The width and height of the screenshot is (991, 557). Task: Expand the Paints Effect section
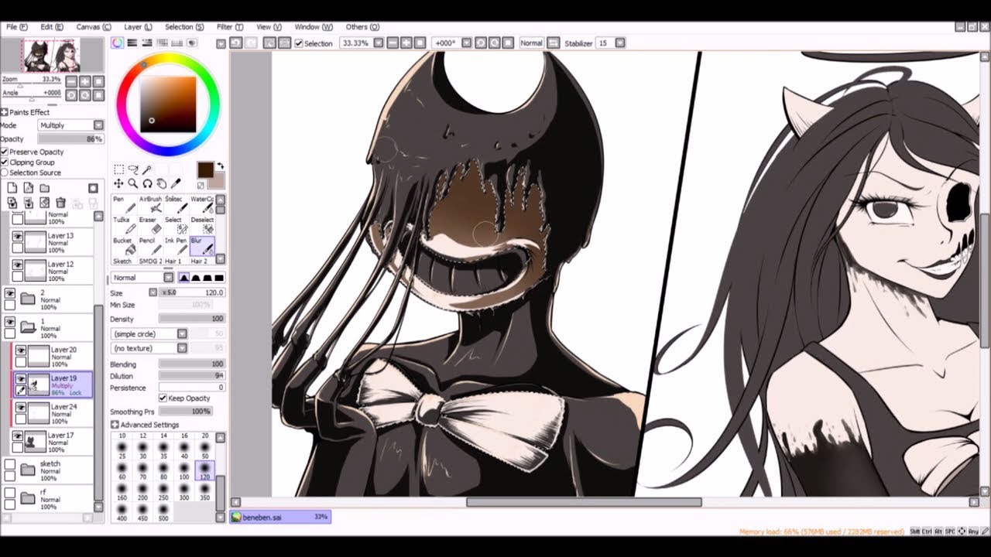tap(5, 112)
